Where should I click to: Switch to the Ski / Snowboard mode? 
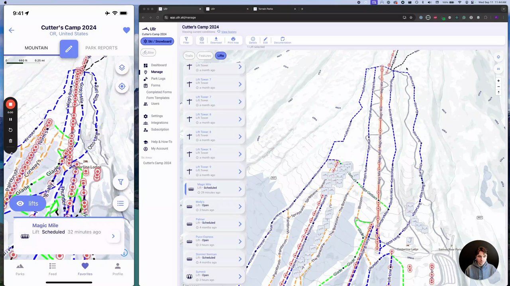pyautogui.click(x=157, y=41)
